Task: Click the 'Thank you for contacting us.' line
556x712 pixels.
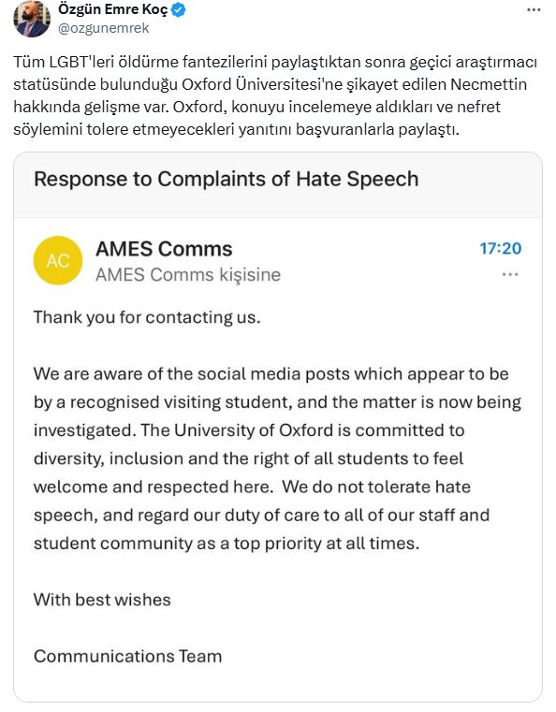Action: (147, 317)
